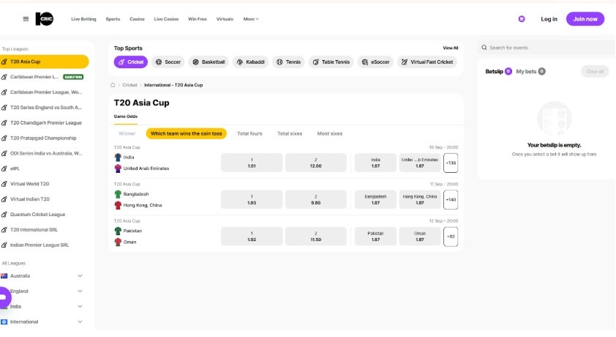Viewport: 616px width, 337px height.
Task: Click the United Arab Emirates jersey icon
Action: tap(118, 168)
